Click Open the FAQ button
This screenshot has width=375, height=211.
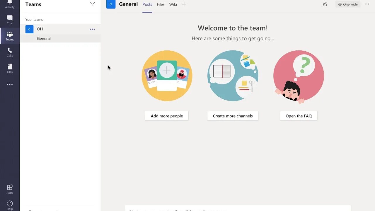click(299, 116)
